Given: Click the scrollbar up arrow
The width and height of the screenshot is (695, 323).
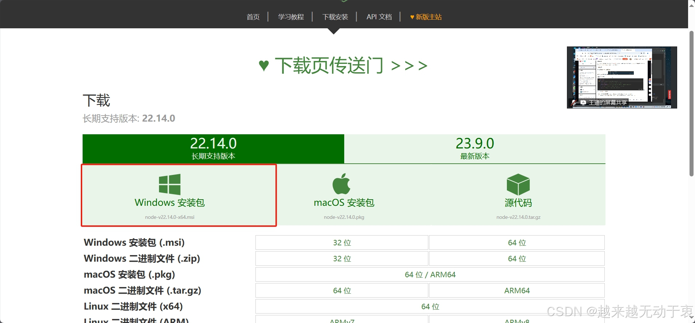Looking at the screenshot, I should coord(691,5).
